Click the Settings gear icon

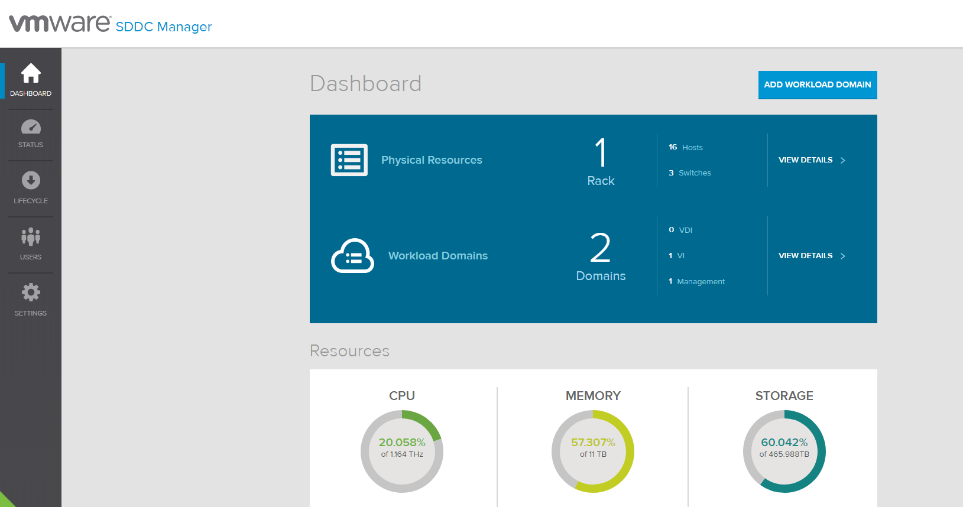pos(31,292)
